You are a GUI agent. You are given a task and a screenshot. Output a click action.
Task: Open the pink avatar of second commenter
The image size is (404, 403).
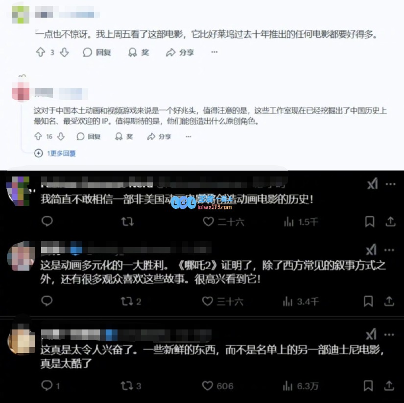(21, 92)
